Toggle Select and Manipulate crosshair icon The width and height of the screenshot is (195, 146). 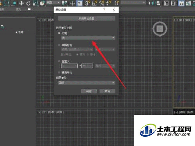click(73, 3)
